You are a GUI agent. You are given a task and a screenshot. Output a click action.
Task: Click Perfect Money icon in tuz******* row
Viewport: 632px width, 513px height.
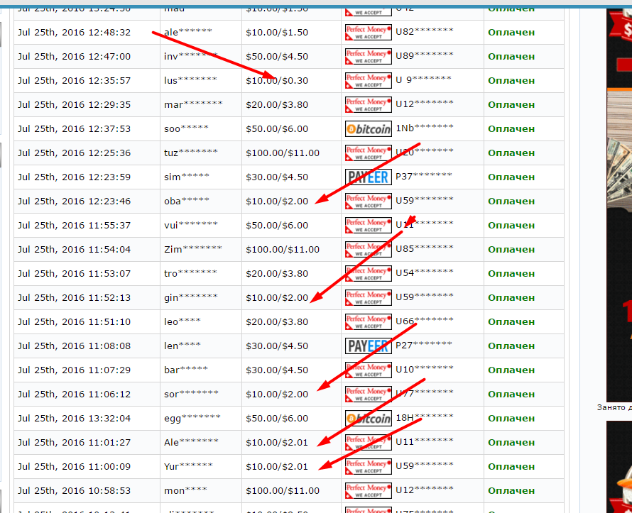click(368, 153)
